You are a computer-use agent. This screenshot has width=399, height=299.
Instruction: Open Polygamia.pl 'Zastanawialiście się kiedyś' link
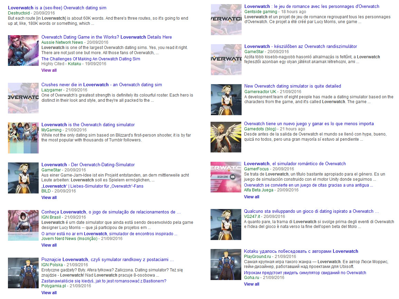click(x=104, y=281)
